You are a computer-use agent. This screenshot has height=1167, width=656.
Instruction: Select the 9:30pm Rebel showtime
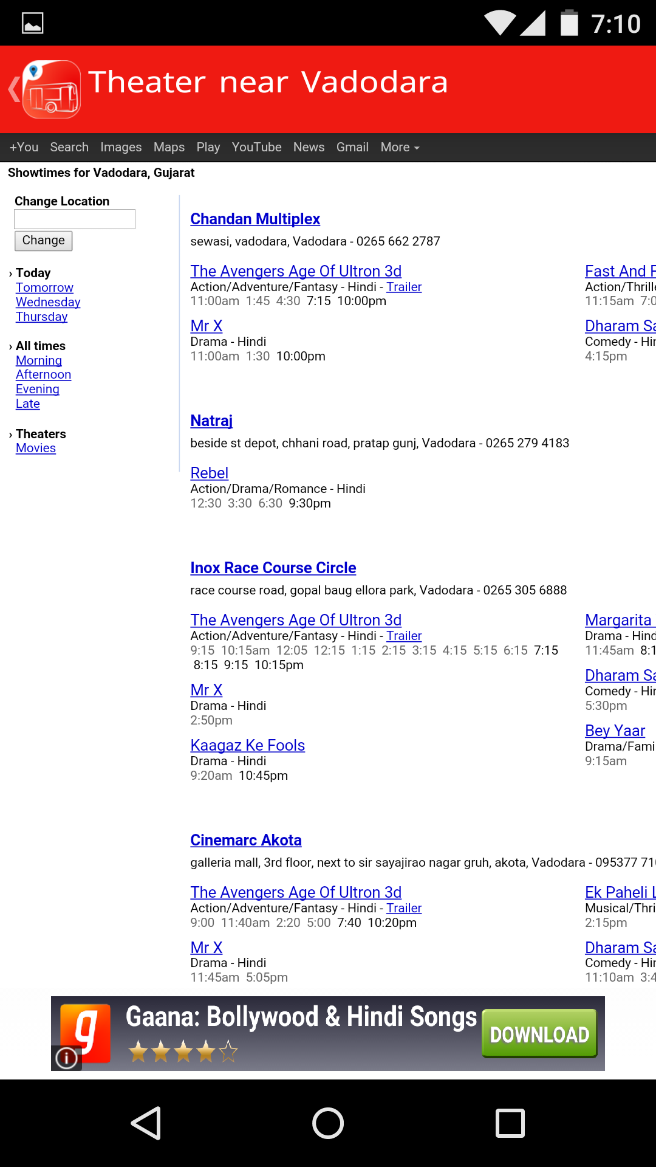[x=310, y=503]
